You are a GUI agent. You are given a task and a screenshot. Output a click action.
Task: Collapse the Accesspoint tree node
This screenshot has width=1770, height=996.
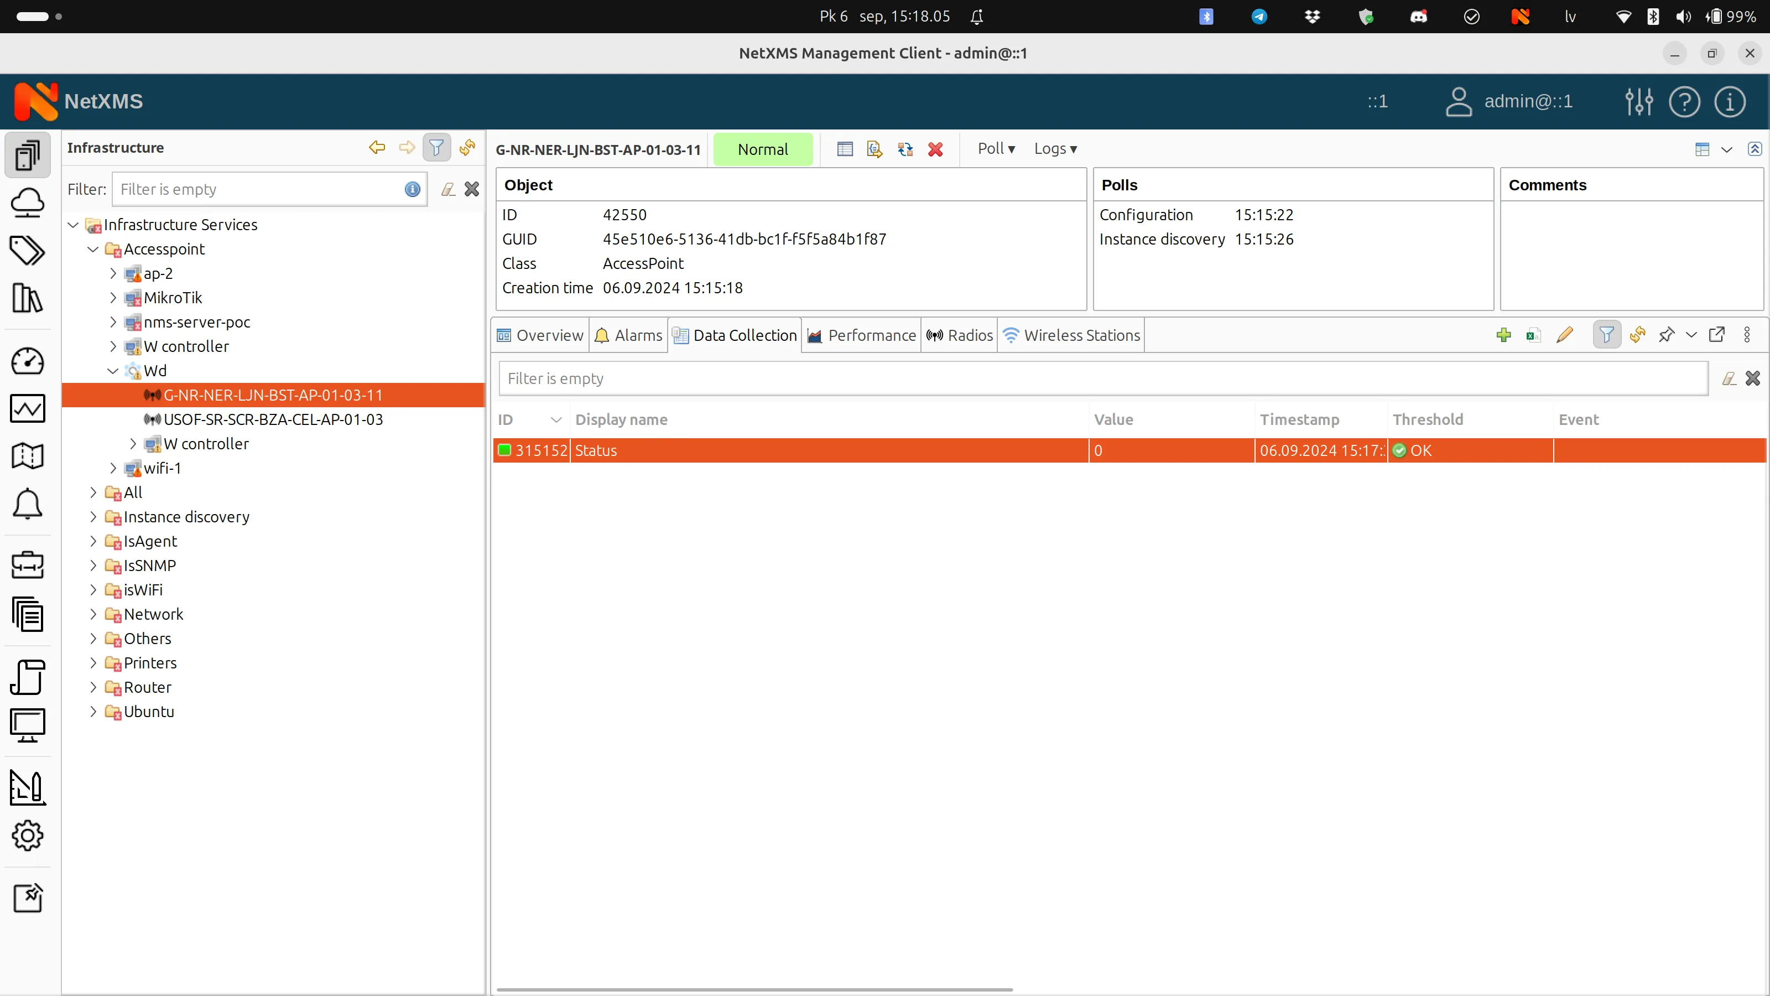pyautogui.click(x=93, y=249)
